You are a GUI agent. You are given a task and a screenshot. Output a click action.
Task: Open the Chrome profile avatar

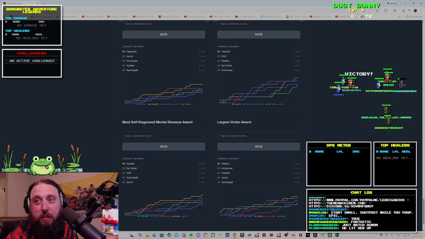pos(415,10)
